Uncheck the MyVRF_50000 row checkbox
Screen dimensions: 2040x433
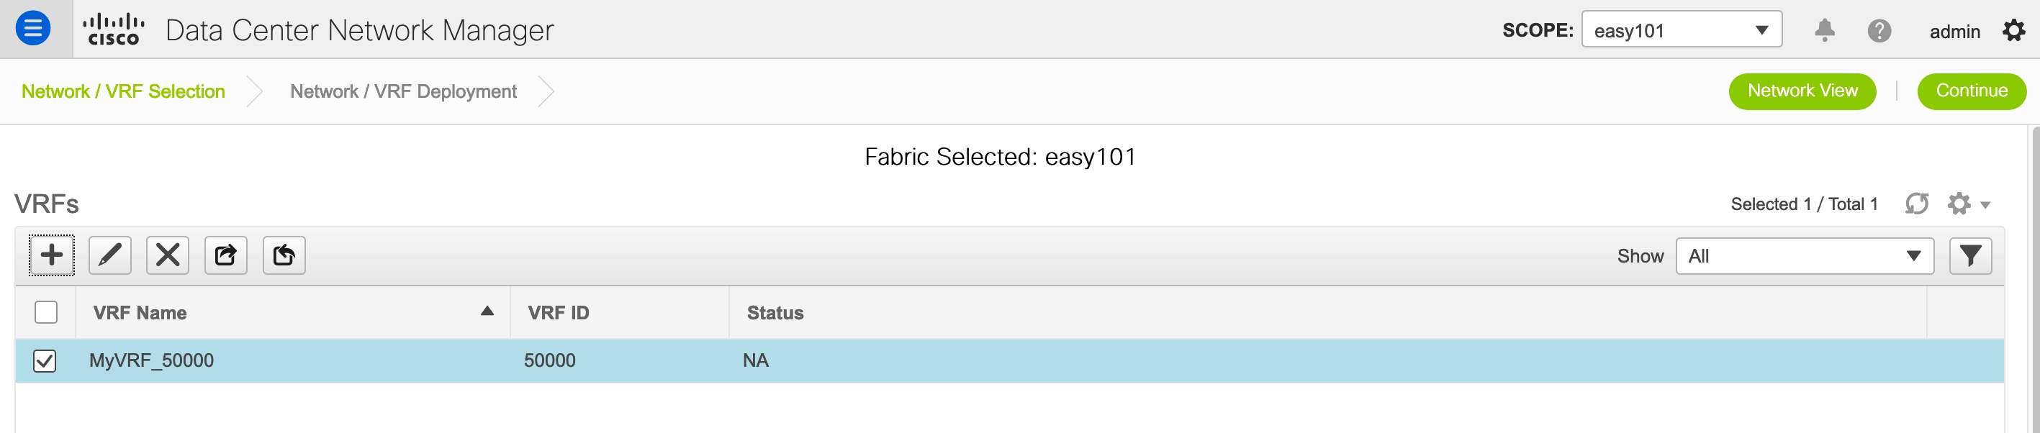(x=46, y=360)
